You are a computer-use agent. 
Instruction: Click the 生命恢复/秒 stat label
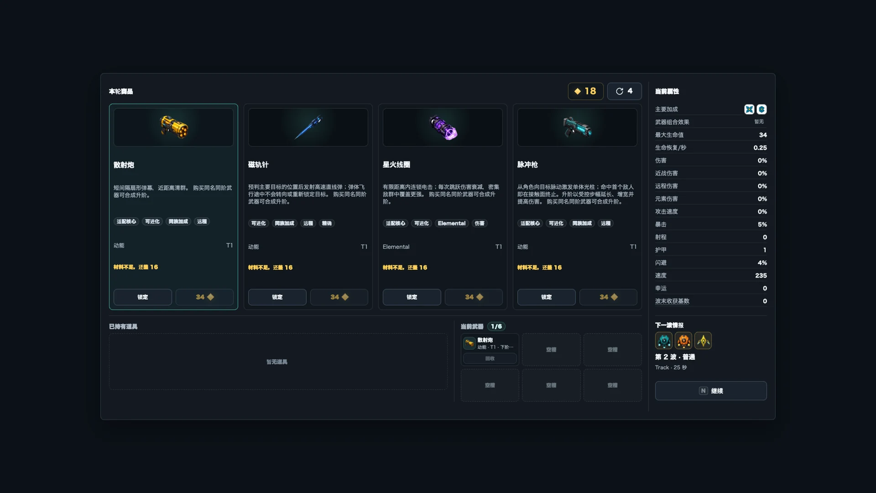point(671,148)
